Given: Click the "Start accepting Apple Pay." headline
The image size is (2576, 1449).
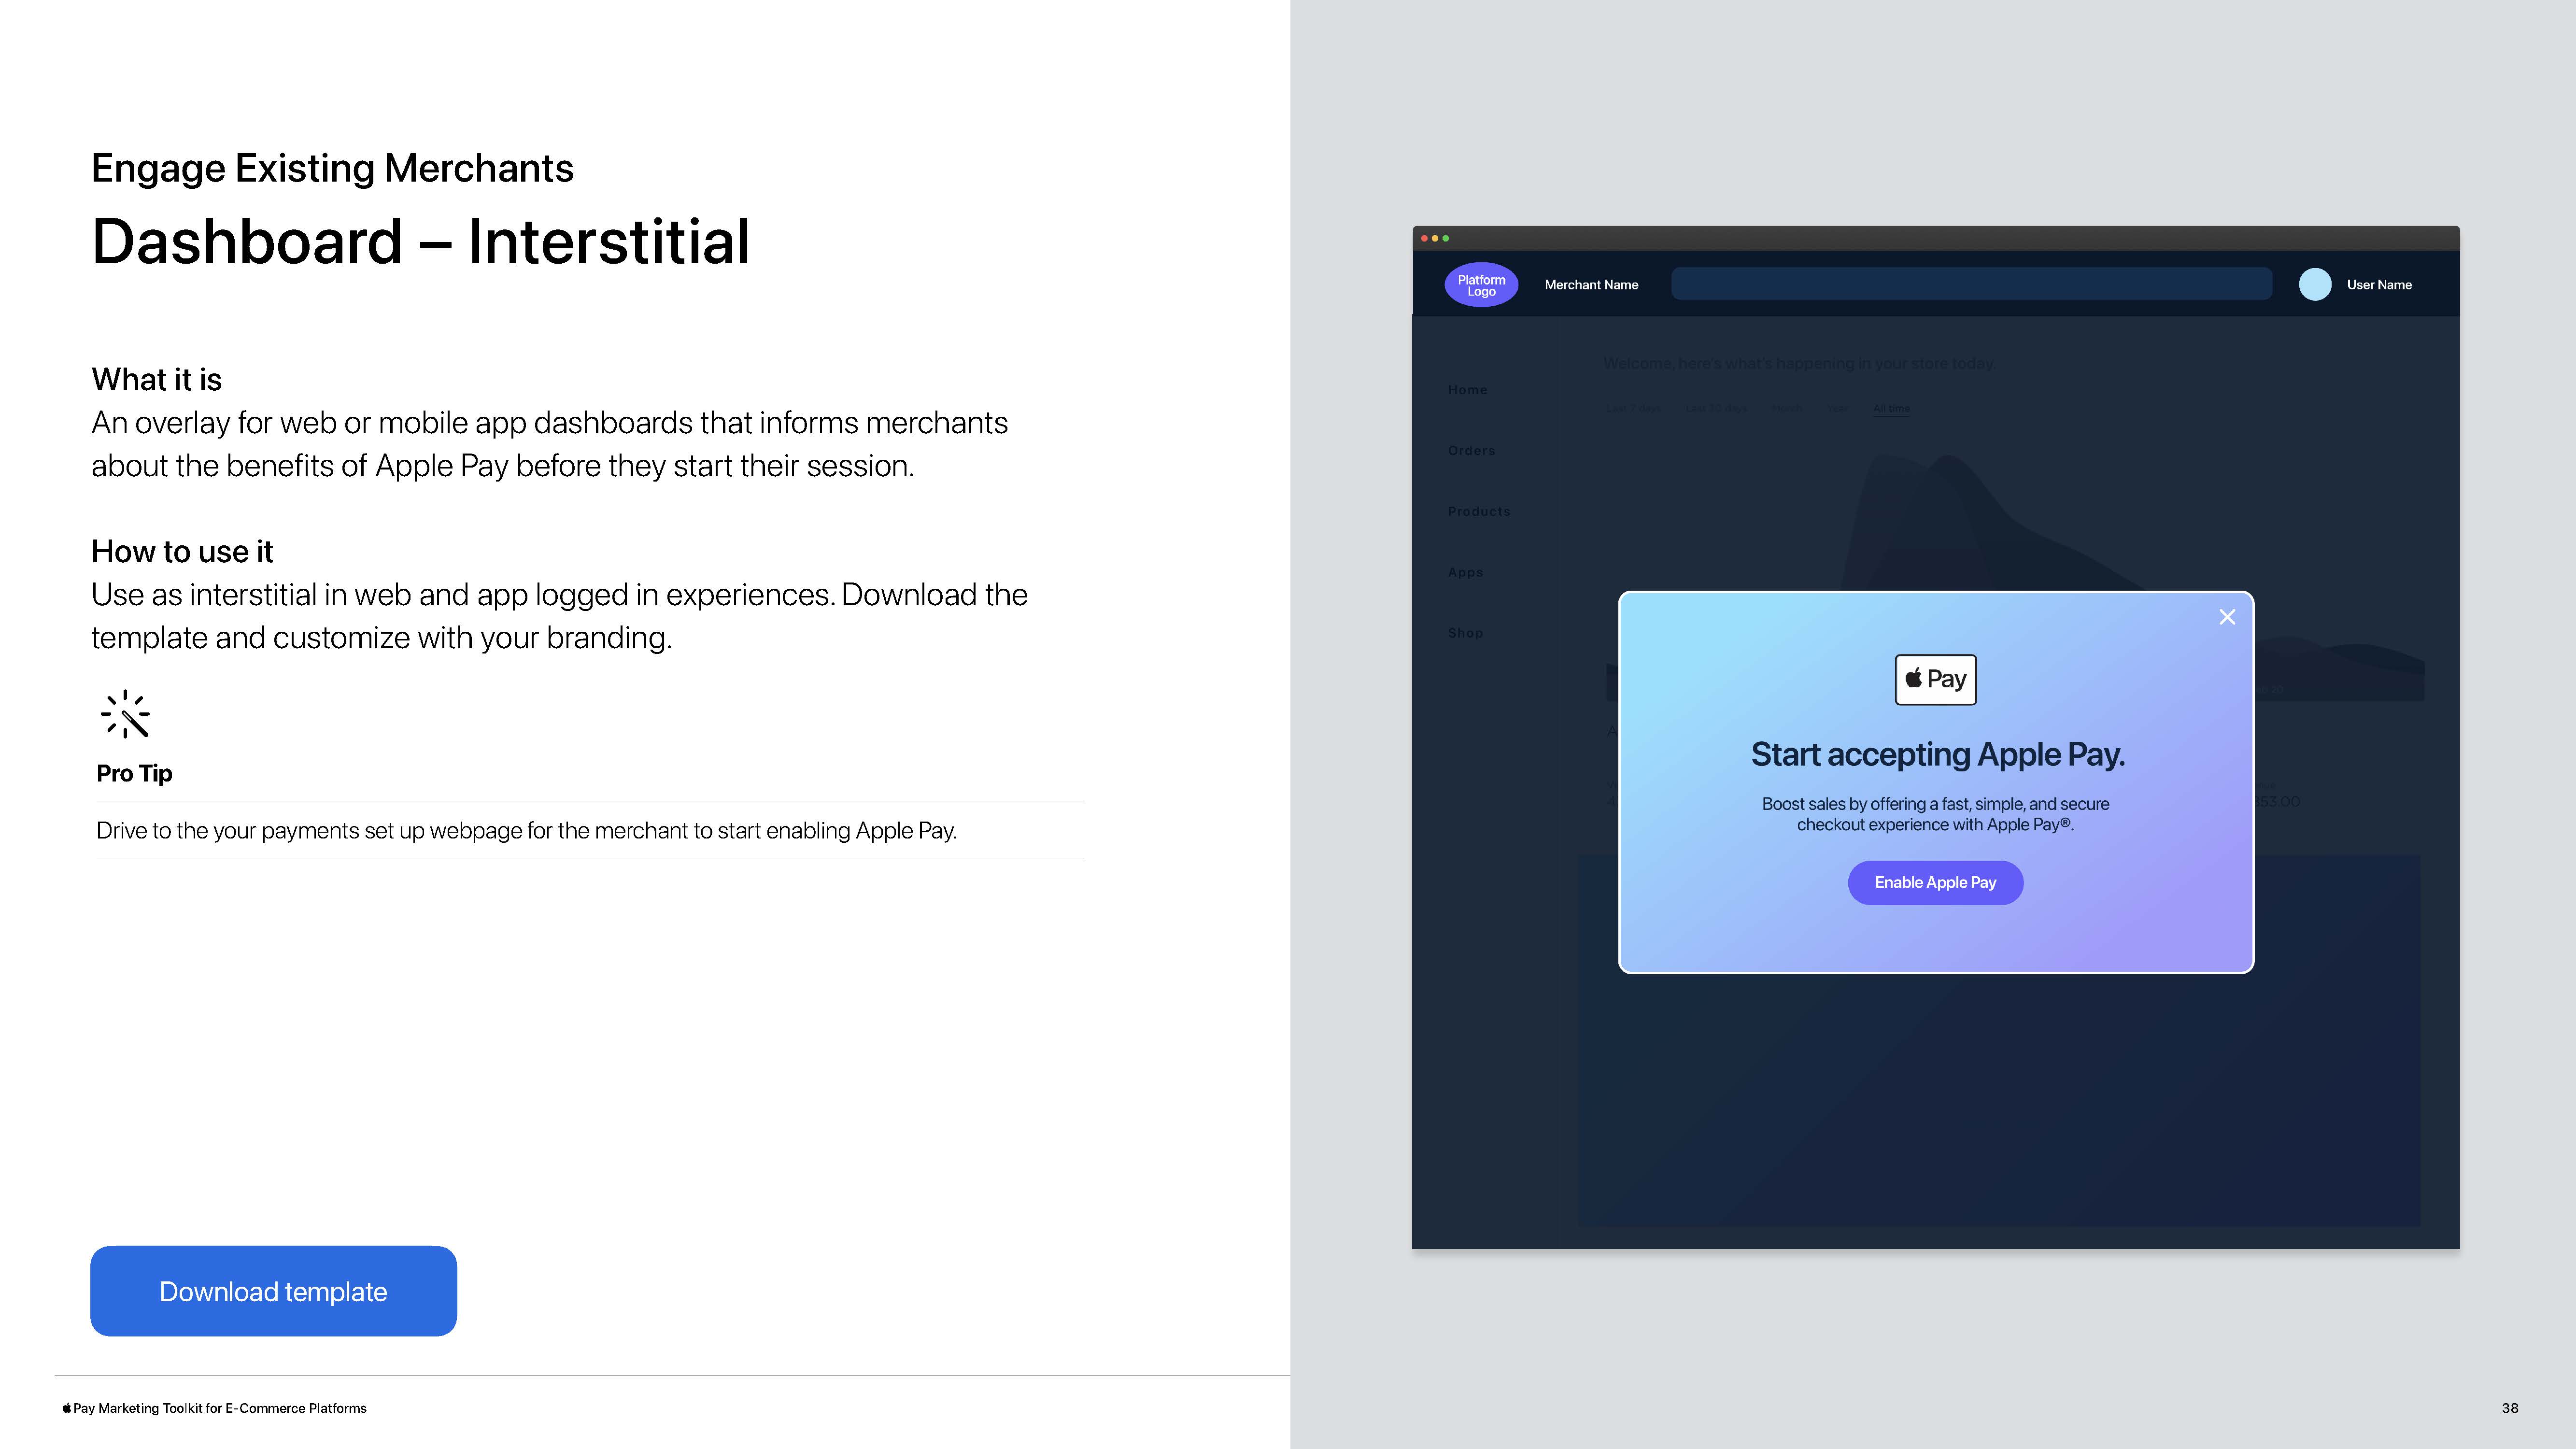Looking at the screenshot, I should coord(1937,754).
